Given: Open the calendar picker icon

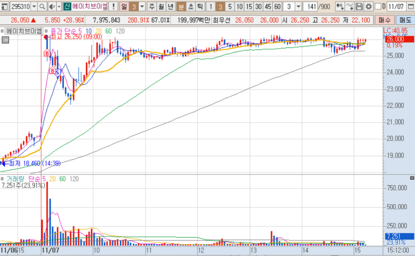Looking at the screenshot, I should coord(410,6).
